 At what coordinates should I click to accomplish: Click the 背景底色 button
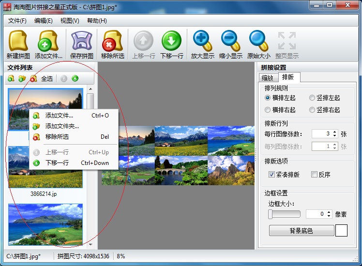pyautogui.click(x=302, y=231)
